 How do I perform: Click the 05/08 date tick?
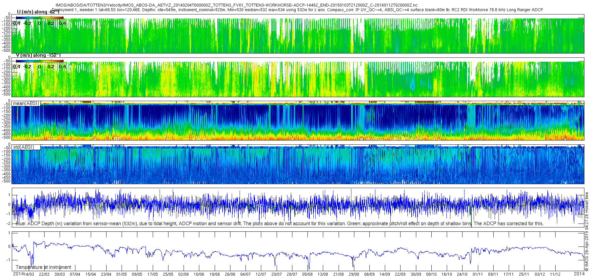(x=307, y=274)
